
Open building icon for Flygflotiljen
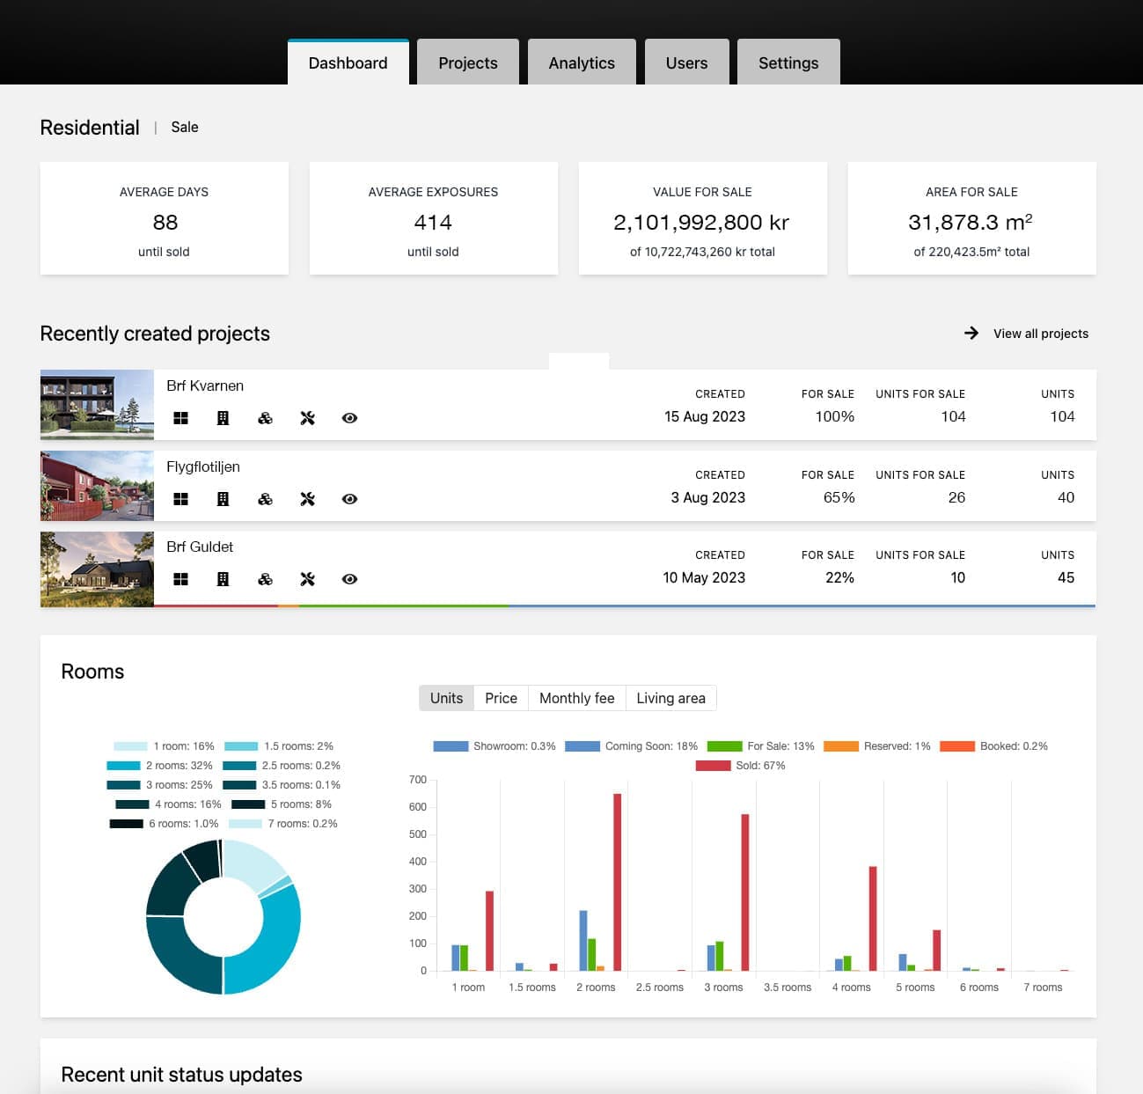click(x=223, y=499)
